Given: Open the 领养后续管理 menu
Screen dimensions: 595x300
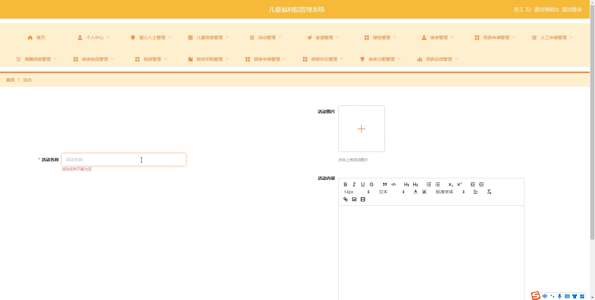Looking at the screenshot, I should 438,59.
